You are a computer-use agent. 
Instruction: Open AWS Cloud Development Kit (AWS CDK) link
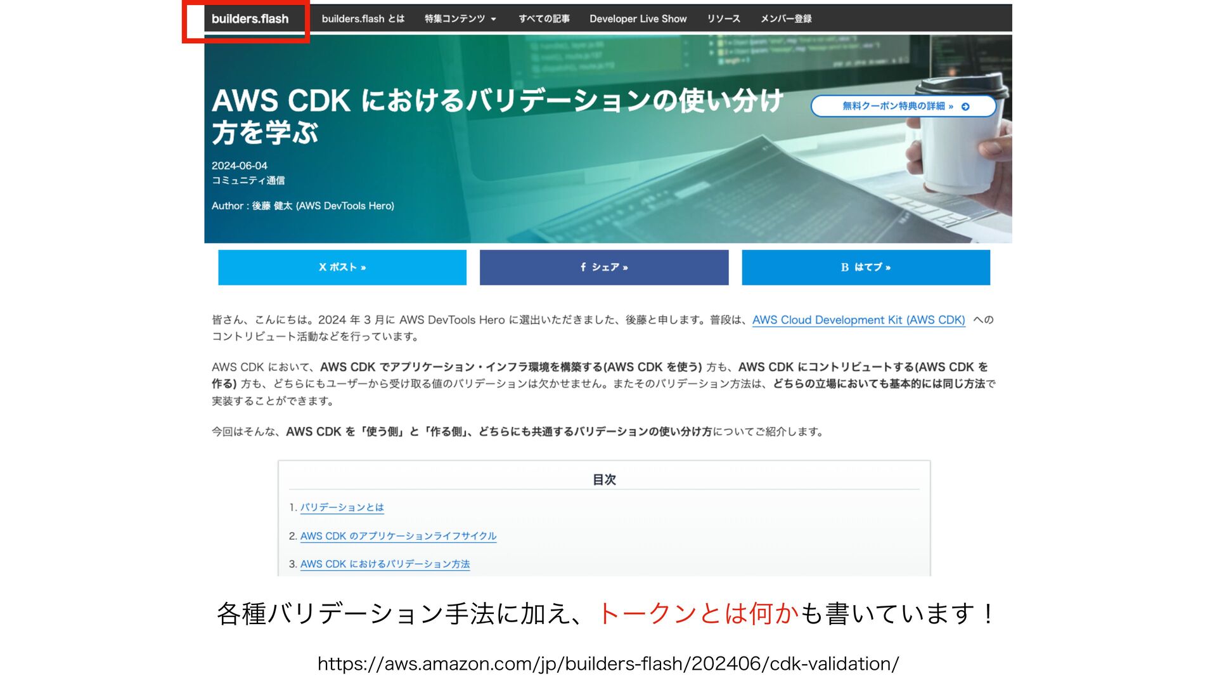pos(858,320)
